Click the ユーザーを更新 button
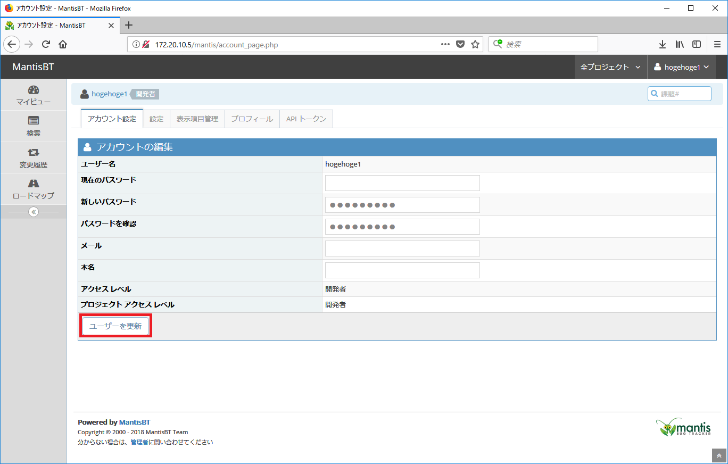This screenshot has width=728, height=464. pyautogui.click(x=115, y=326)
